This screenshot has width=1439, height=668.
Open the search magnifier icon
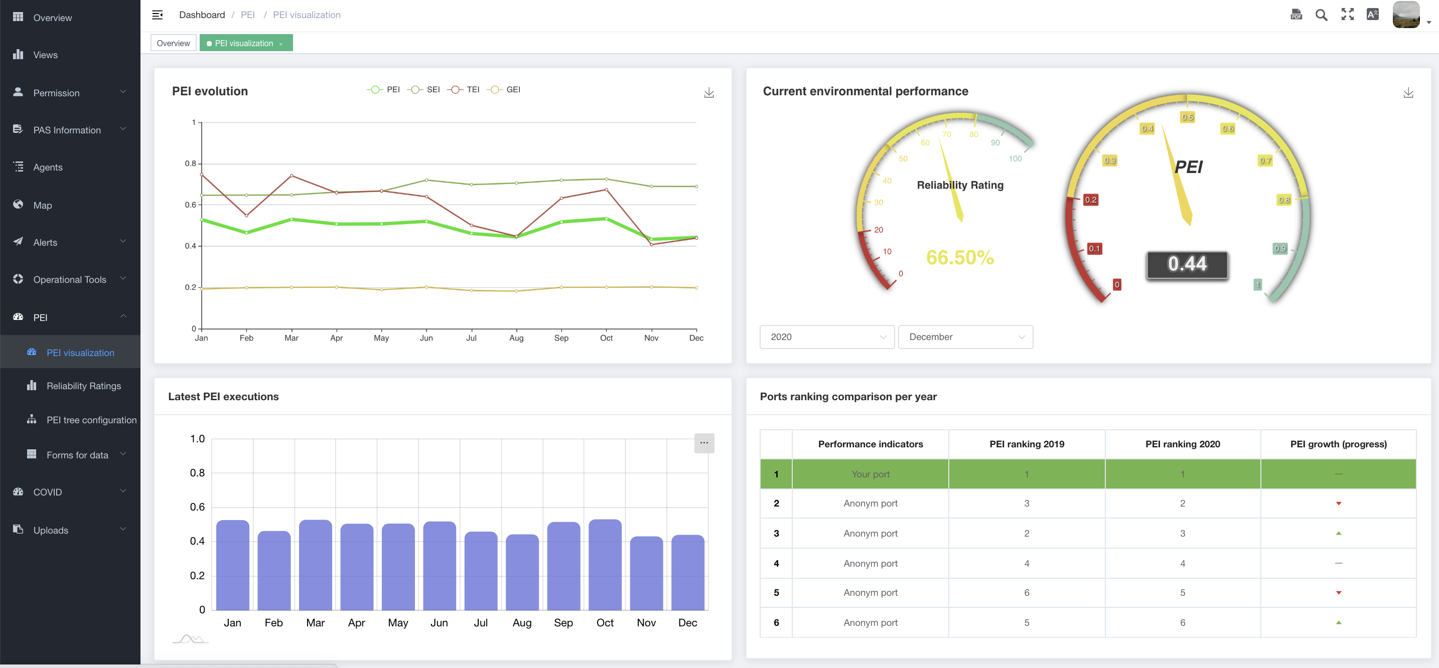pos(1321,15)
